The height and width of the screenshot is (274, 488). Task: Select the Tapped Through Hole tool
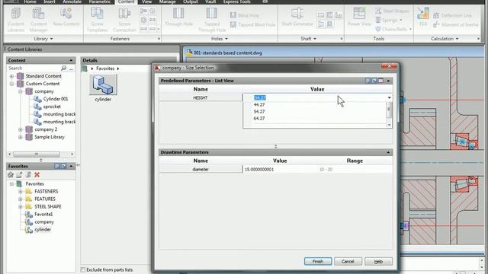click(212, 20)
